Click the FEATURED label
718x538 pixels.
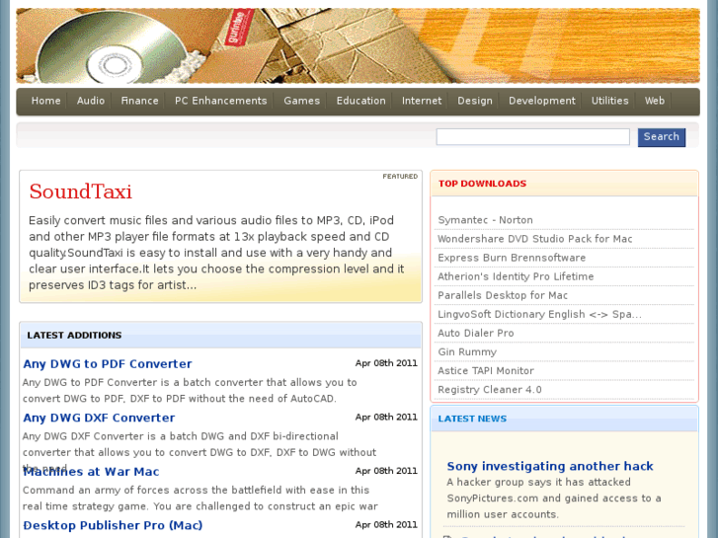(400, 177)
